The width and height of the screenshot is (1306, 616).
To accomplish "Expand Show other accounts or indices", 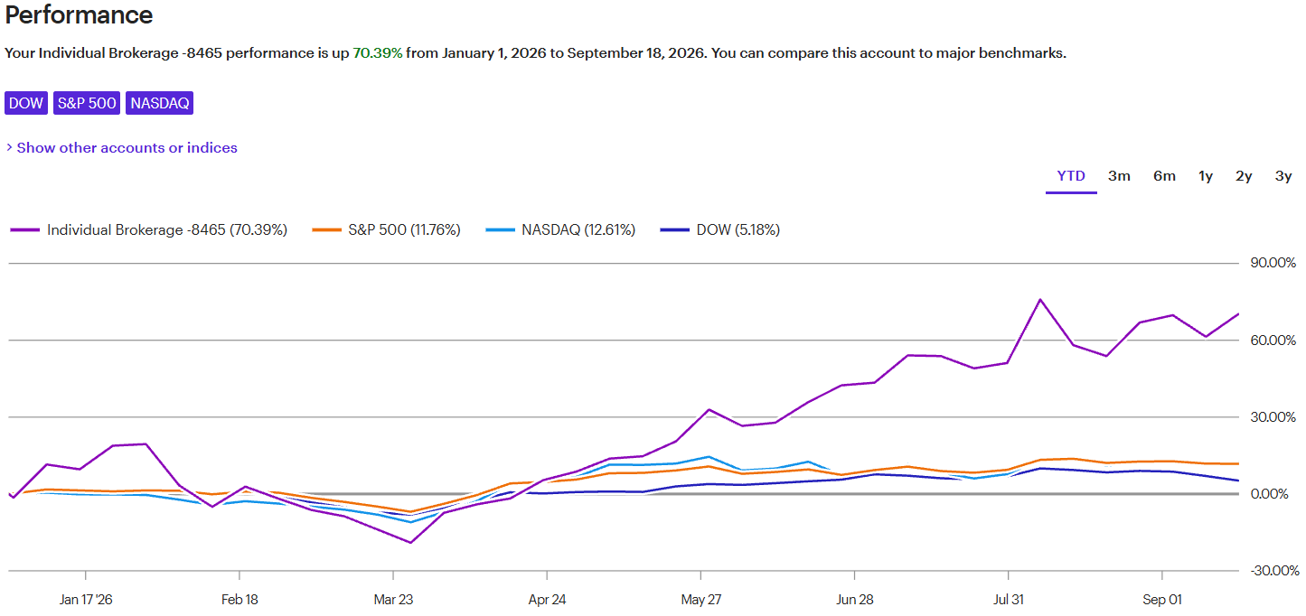I will click(122, 147).
